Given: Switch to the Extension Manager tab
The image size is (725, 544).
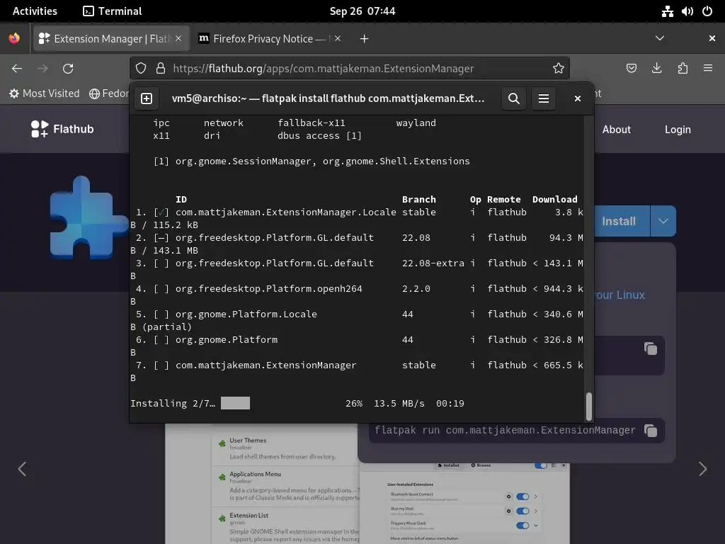Looking at the screenshot, I should [x=110, y=38].
